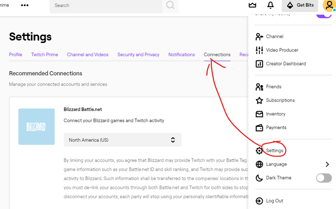Click the Subscriptions star icon
The image size is (336, 209).
259,101
